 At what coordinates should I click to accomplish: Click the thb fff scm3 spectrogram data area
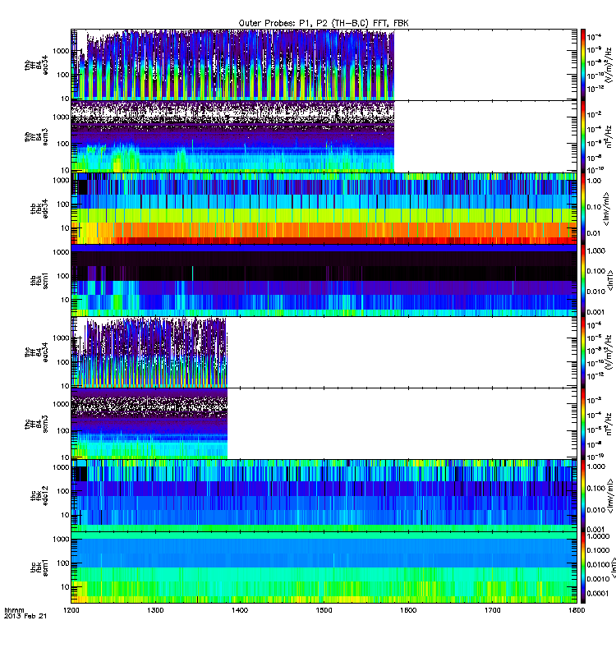[233, 137]
